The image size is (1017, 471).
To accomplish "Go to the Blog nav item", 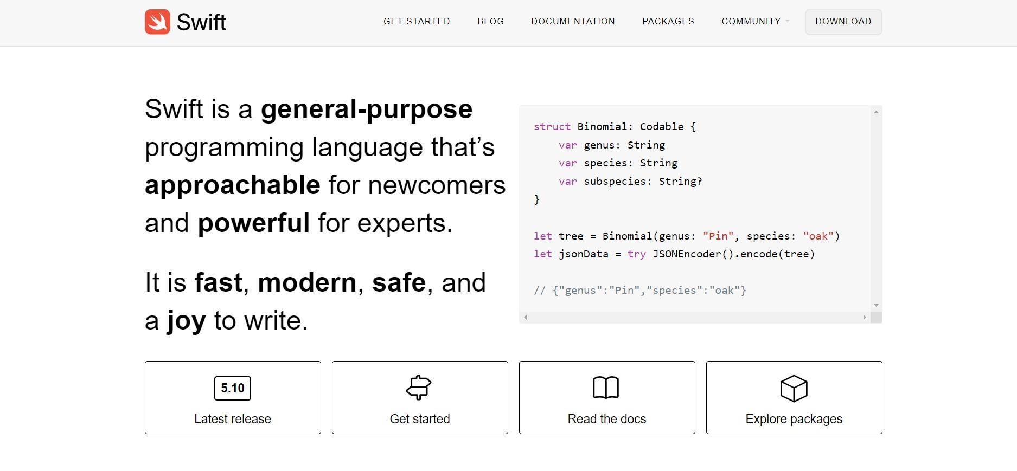I will pos(490,21).
